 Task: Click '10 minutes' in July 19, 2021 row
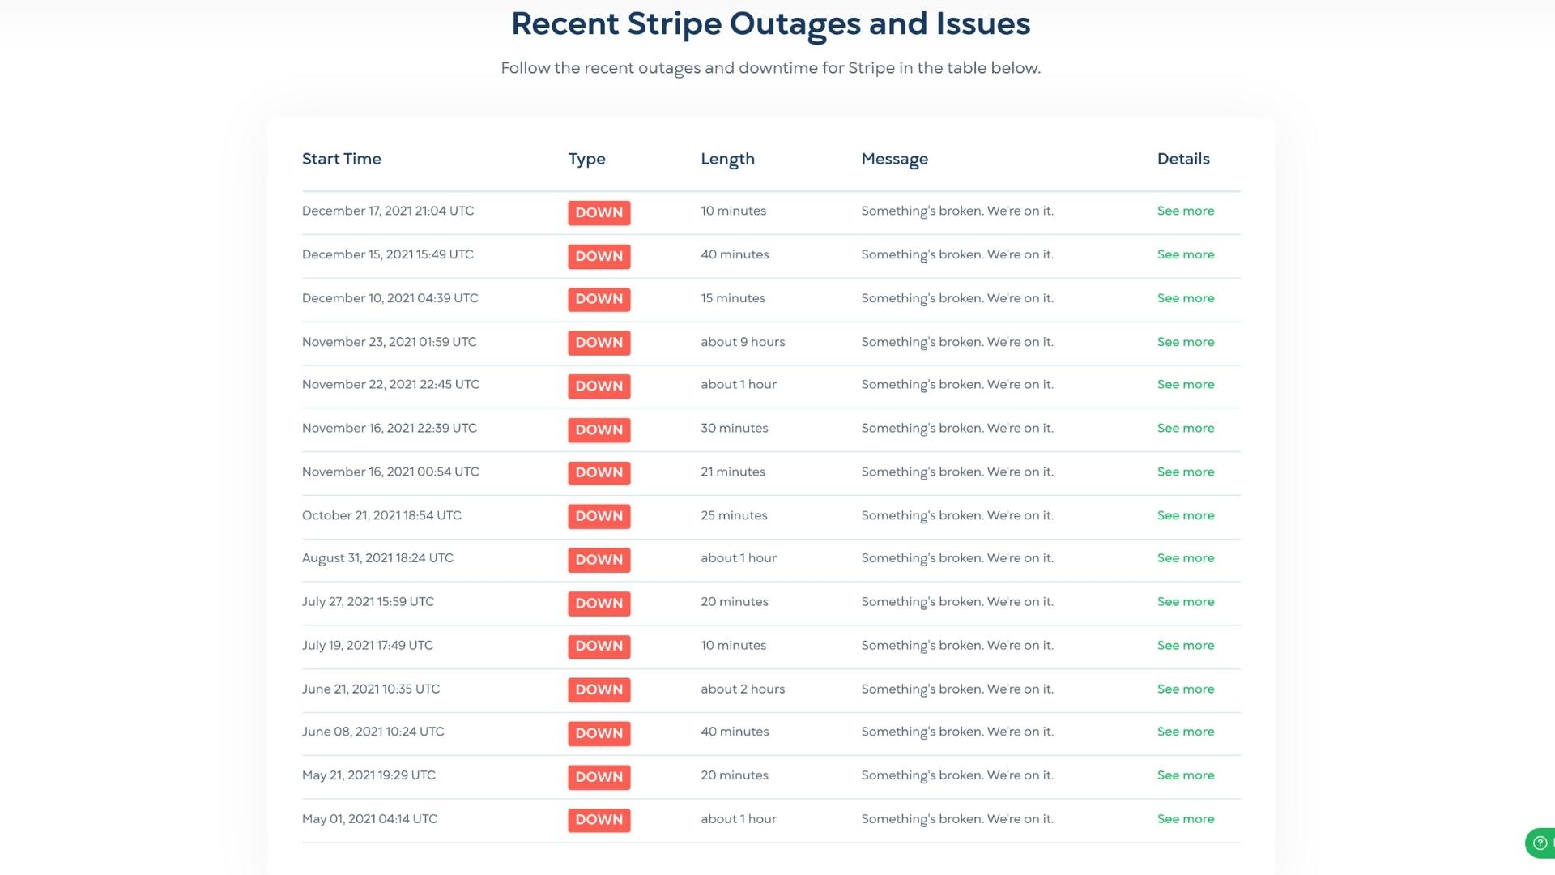click(734, 646)
